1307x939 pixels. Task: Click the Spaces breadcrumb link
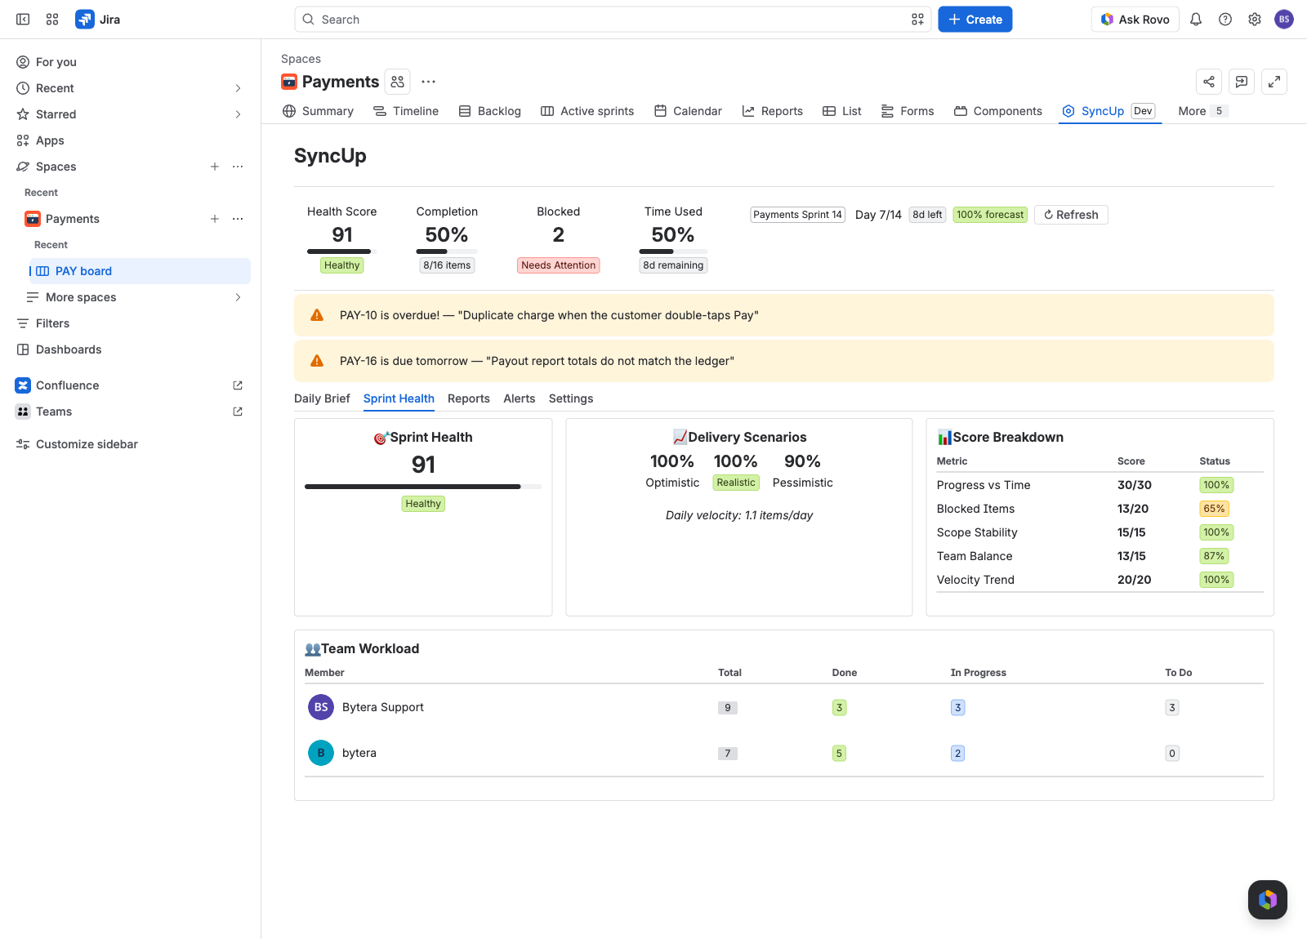301,59
